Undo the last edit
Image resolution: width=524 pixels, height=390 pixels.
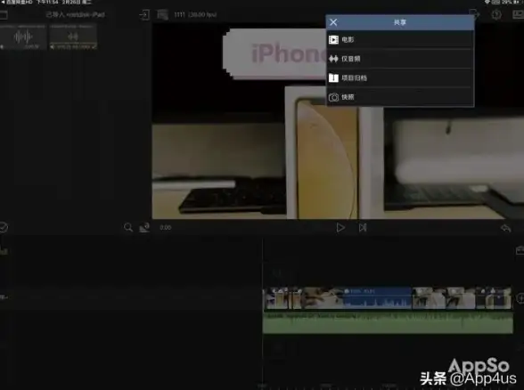pyautogui.click(x=506, y=228)
